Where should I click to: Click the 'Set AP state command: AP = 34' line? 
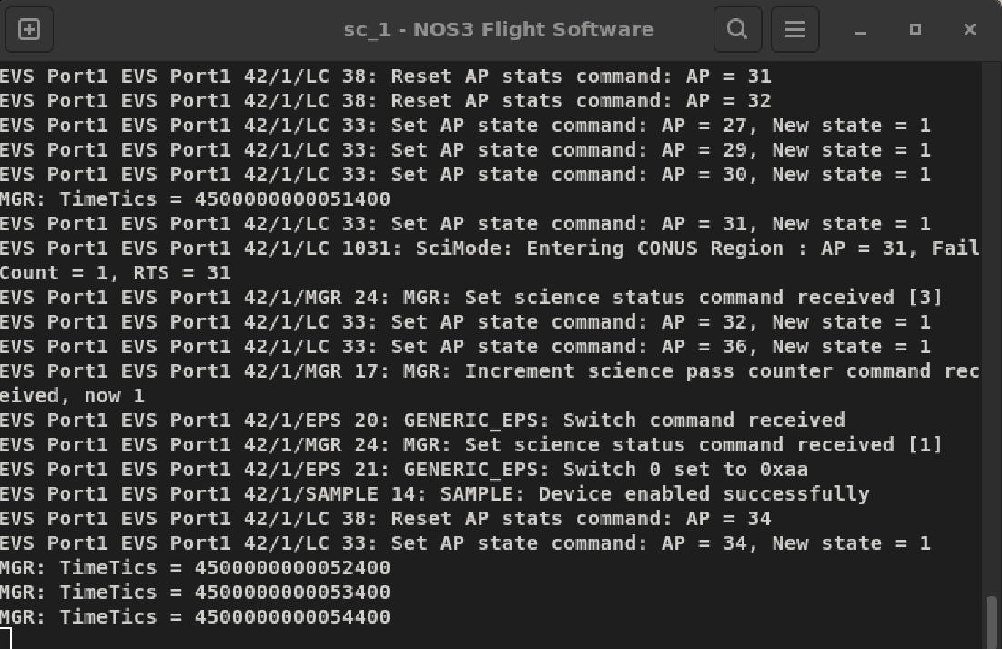pos(465,543)
